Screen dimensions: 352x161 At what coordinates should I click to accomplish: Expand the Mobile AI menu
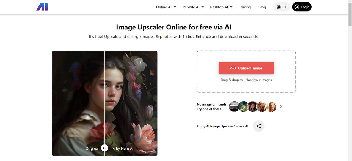point(194,7)
